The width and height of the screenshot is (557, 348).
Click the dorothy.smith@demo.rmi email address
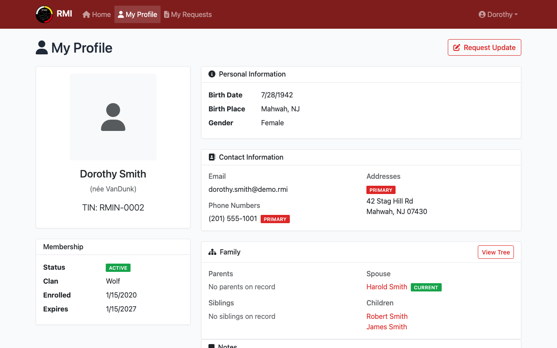point(248,189)
